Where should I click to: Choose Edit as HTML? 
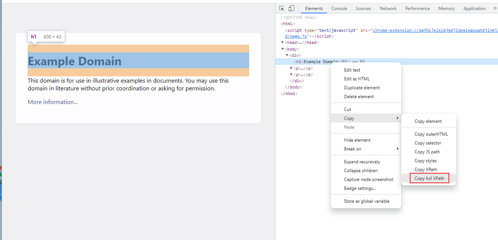(x=366, y=79)
